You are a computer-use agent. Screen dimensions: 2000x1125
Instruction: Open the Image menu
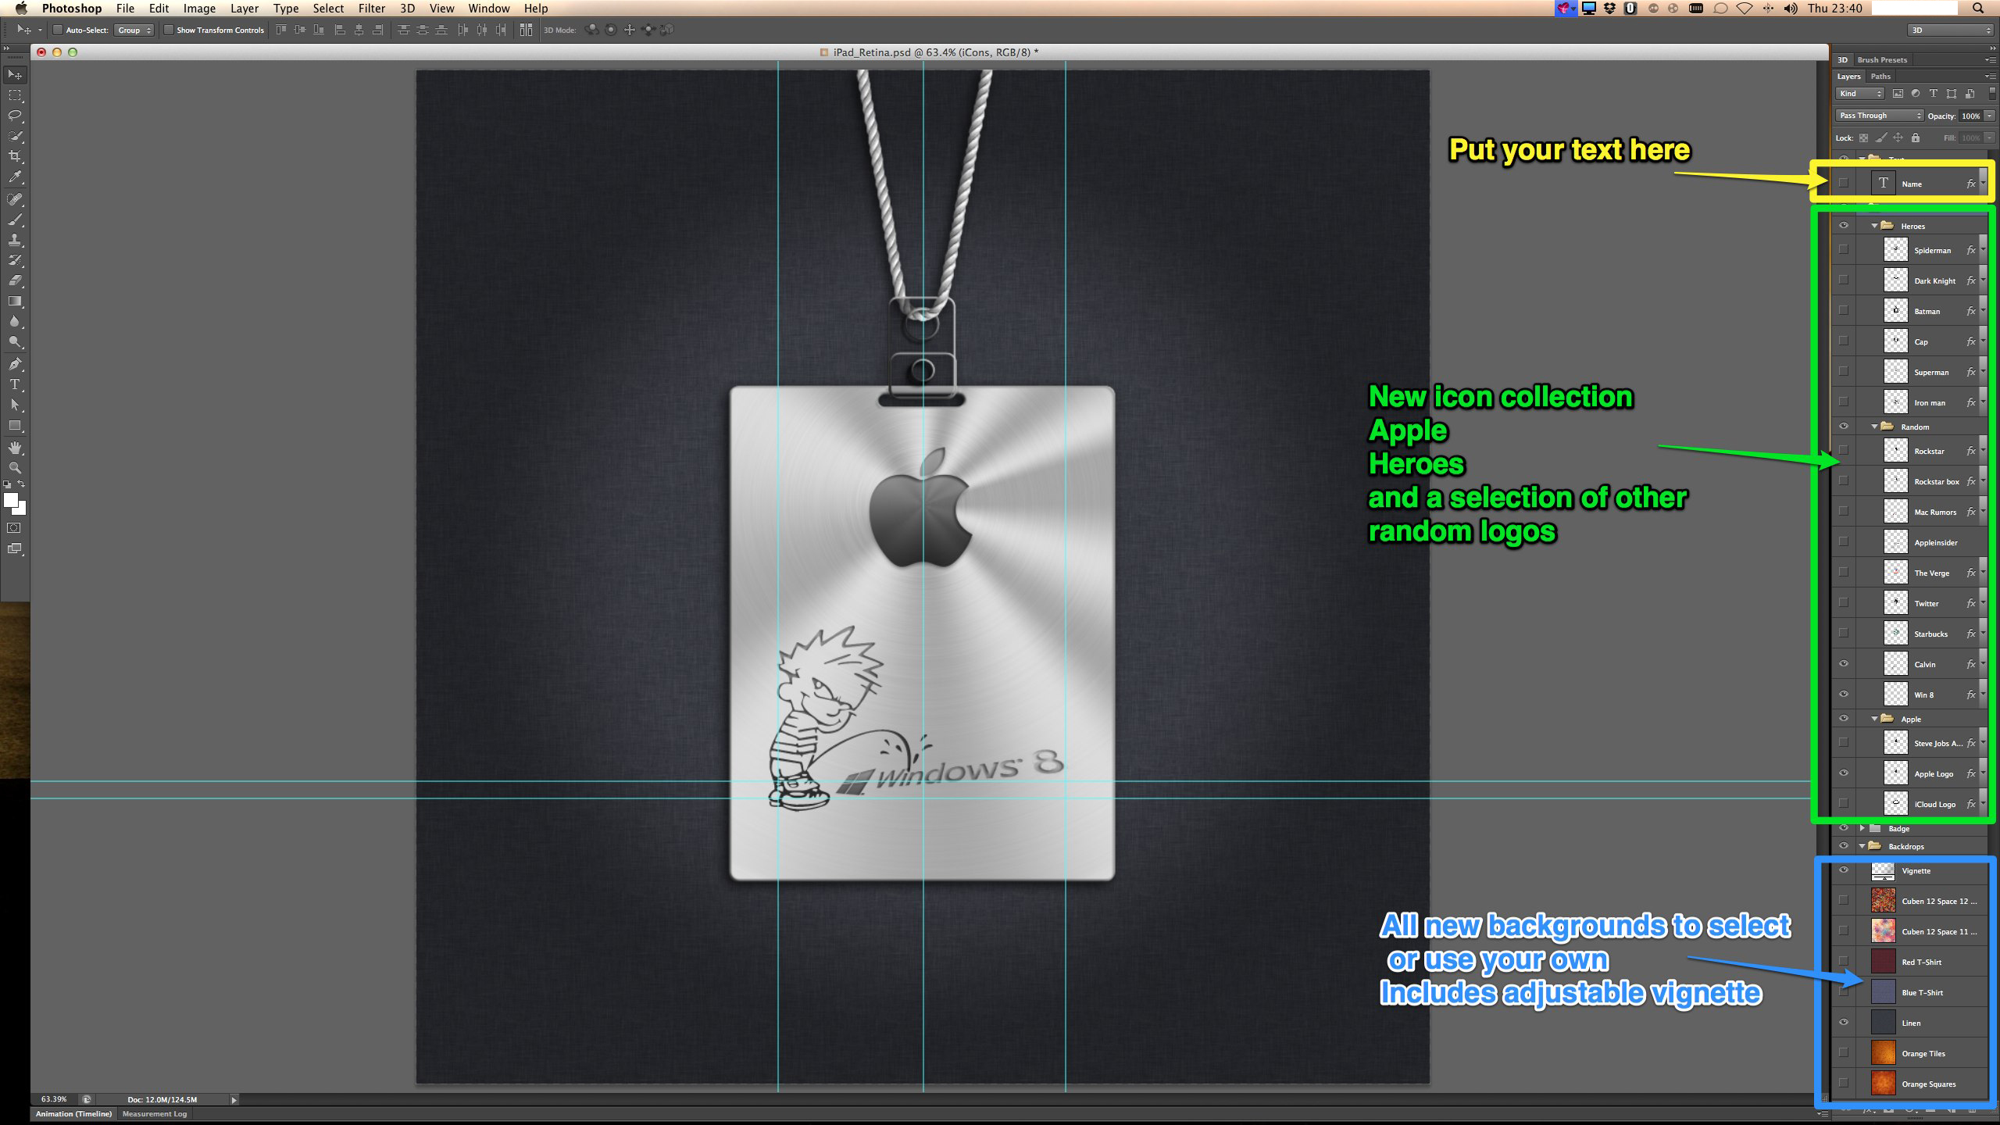pos(199,9)
